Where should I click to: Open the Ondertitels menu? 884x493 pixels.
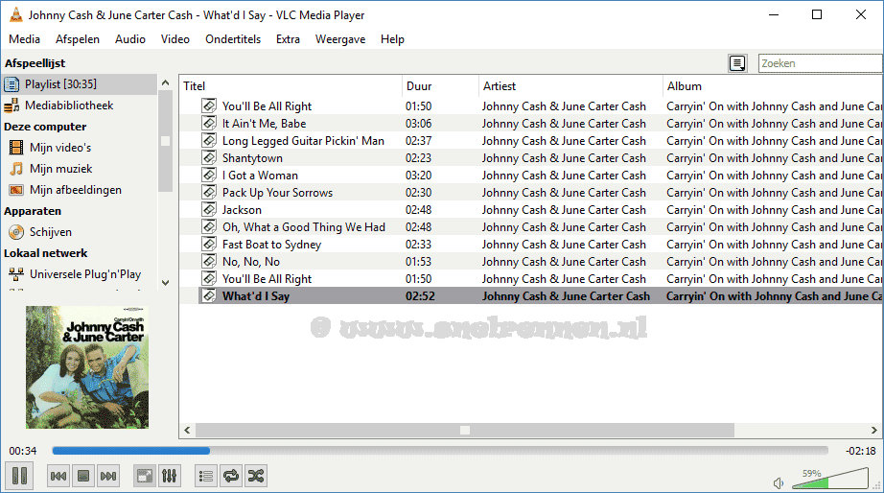[x=233, y=39]
